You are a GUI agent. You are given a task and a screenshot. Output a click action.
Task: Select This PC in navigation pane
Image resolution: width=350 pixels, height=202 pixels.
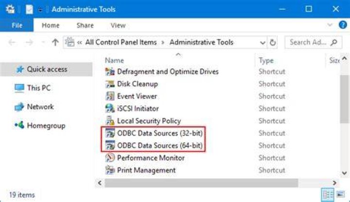(39, 88)
